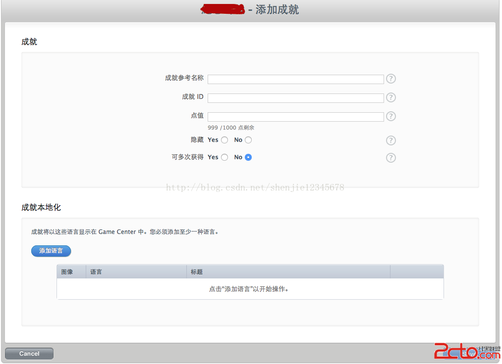Focus the 成就 ID input field

[295, 98]
